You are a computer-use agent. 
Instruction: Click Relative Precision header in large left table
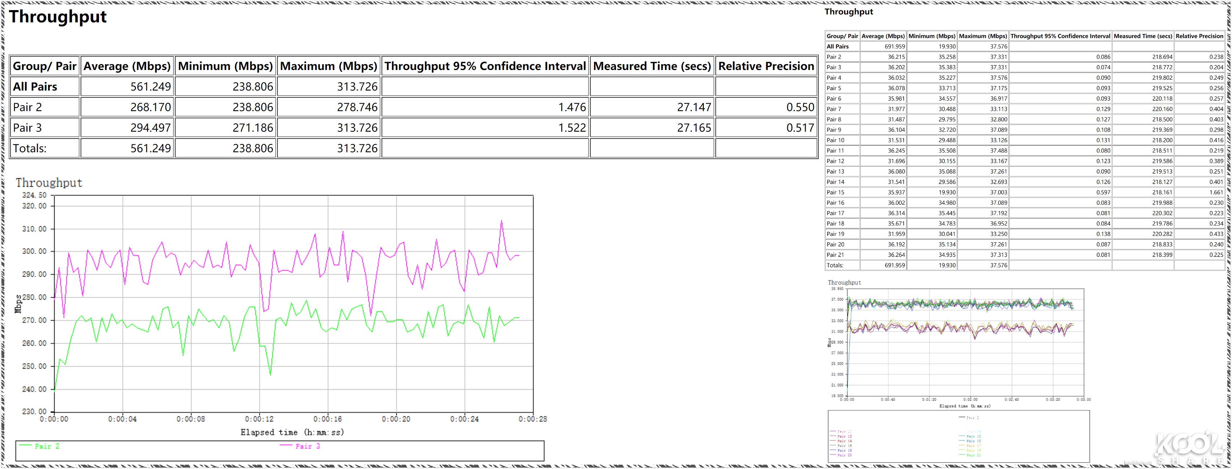[766, 66]
